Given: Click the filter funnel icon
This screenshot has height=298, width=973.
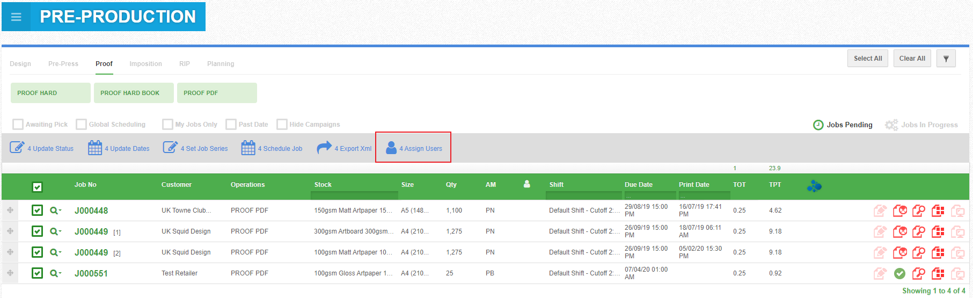Looking at the screenshot, I should click(x=946, y=59).
